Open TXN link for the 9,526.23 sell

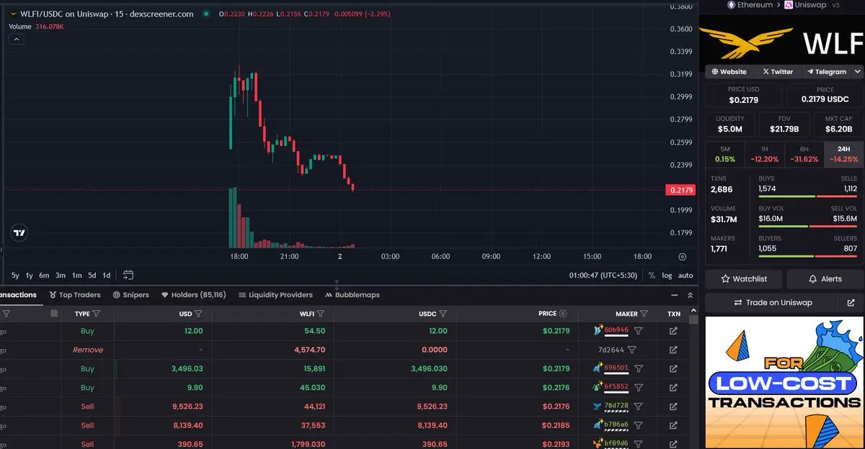pyautogui.click(x=673, y=407)
